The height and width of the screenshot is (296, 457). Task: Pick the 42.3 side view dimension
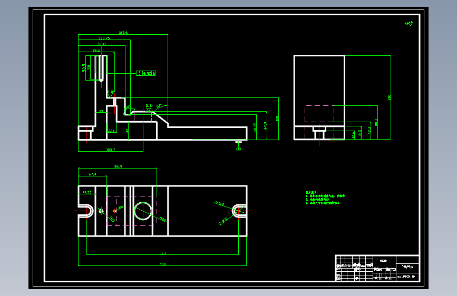coord(370,130)
